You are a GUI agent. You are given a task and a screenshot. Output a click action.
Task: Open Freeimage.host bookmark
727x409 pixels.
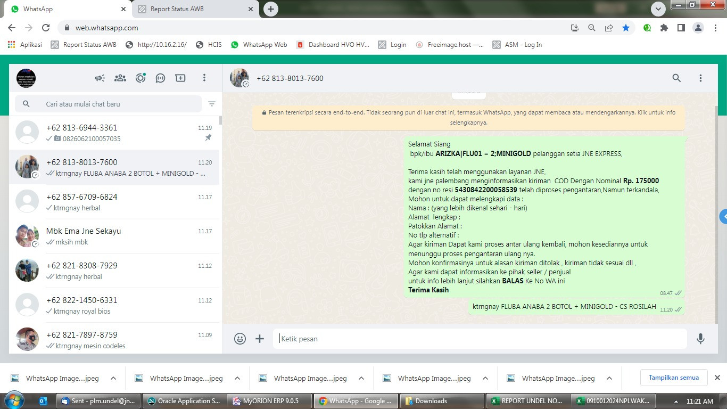[450, 45]
